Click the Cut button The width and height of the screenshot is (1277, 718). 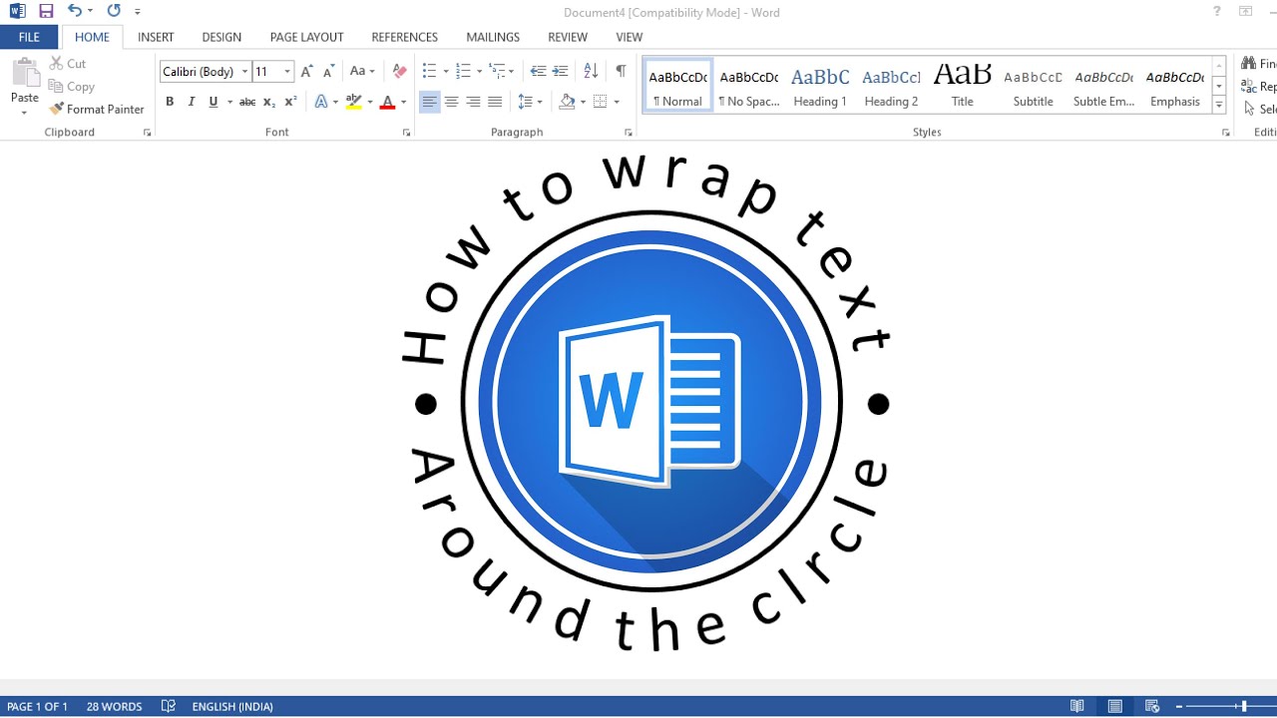[x=68, y=63]
